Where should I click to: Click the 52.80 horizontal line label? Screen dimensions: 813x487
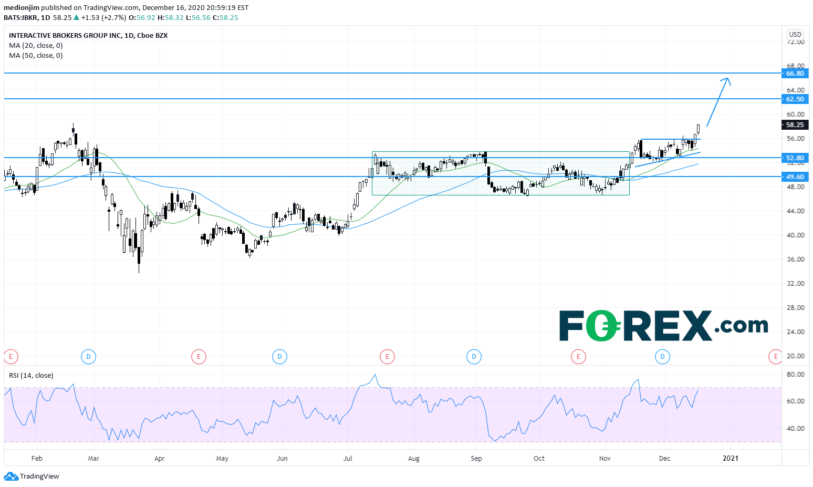(x=795, y=158)
